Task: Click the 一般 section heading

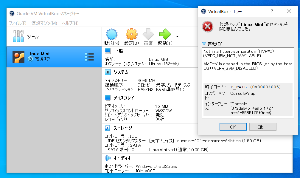Action: point(119,51)
